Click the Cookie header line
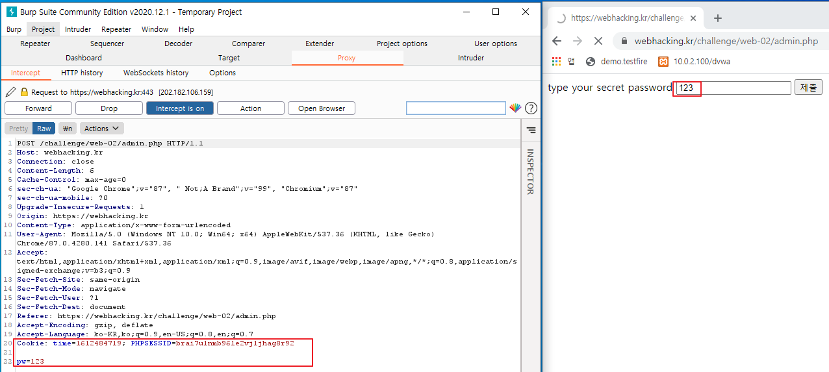The width and height of the screenshot is (829, 372). 155,343
